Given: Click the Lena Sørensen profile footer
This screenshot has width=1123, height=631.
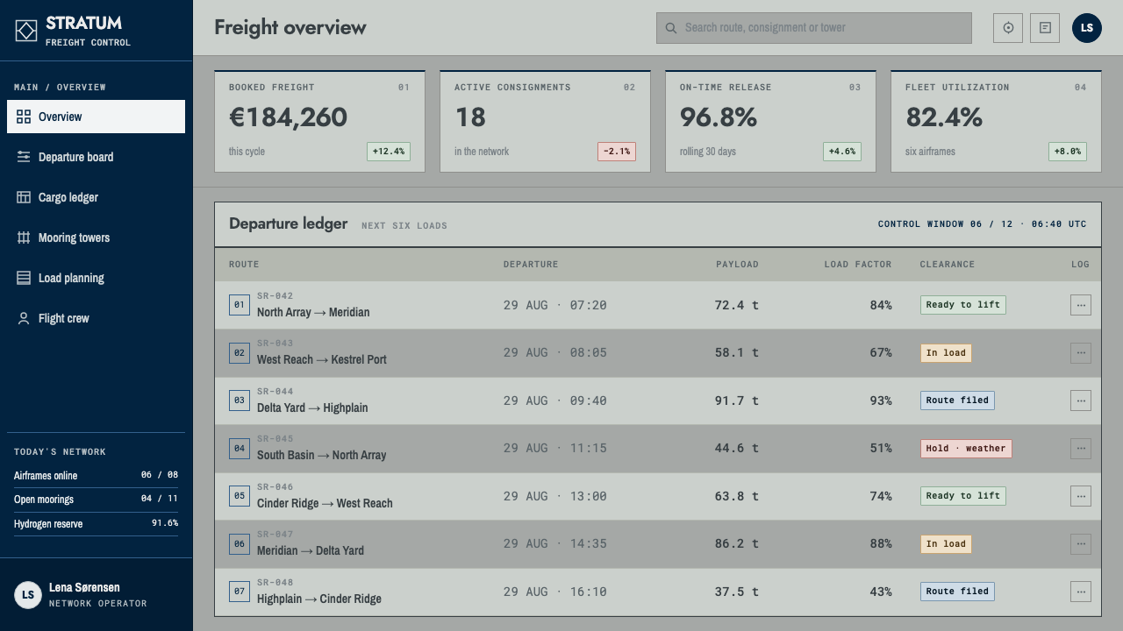Looking at the screenshot, I should 97,594.
